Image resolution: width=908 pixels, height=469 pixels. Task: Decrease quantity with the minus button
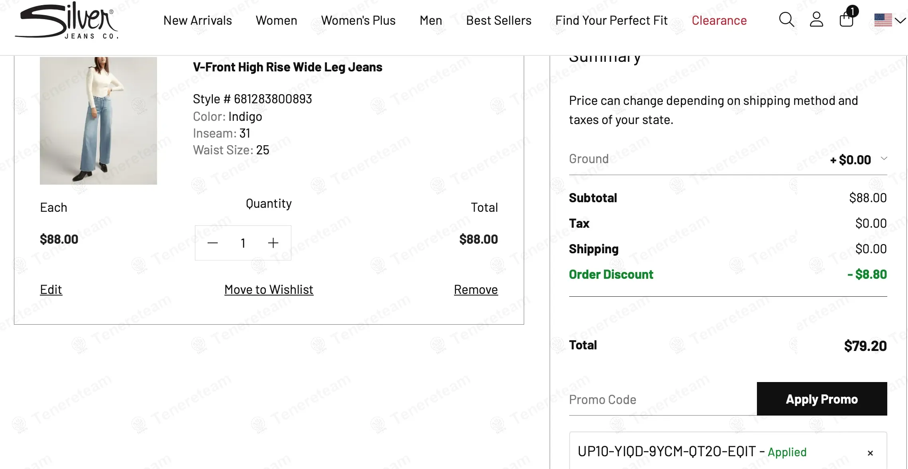tap(213, 243)
